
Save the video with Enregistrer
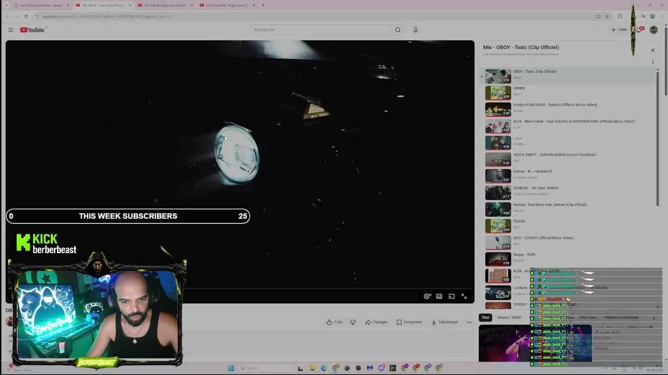pos(409,322)
